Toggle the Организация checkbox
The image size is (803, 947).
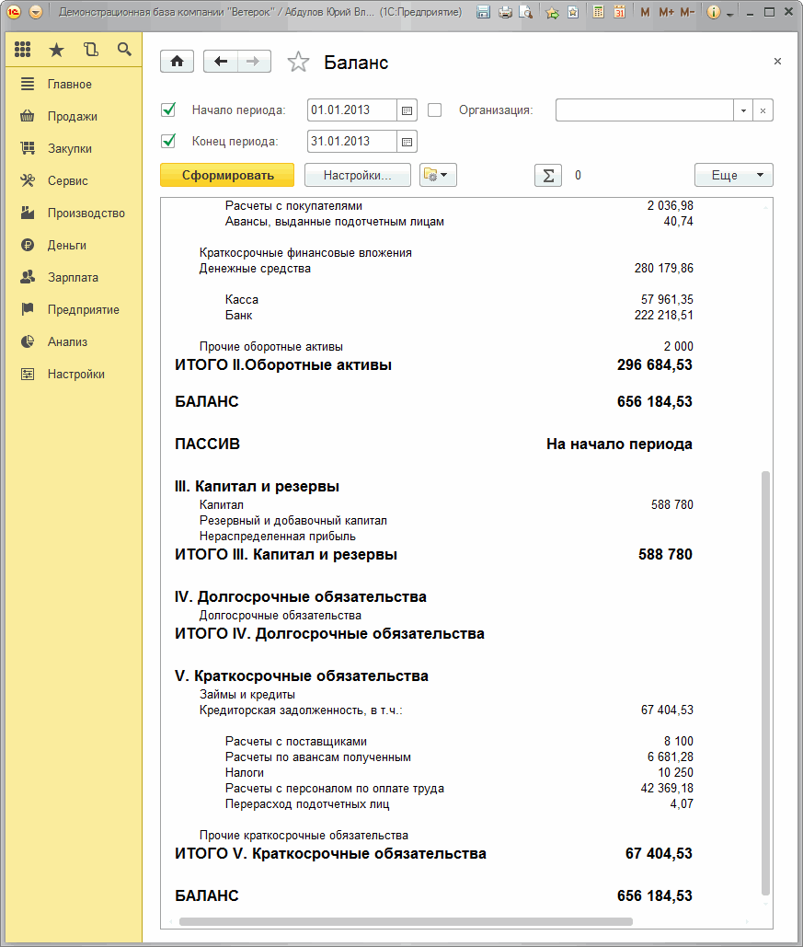(x=435, y=110)
